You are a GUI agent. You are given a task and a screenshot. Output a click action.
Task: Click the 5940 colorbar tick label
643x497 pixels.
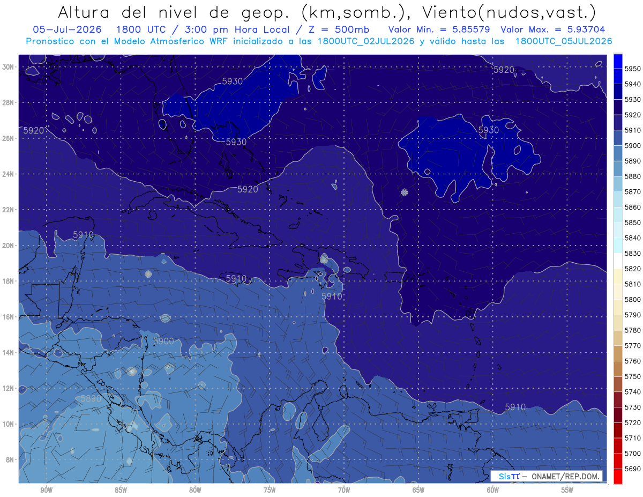click(x=632, y=84)
